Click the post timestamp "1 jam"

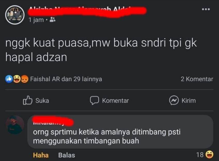click(36, 20)
